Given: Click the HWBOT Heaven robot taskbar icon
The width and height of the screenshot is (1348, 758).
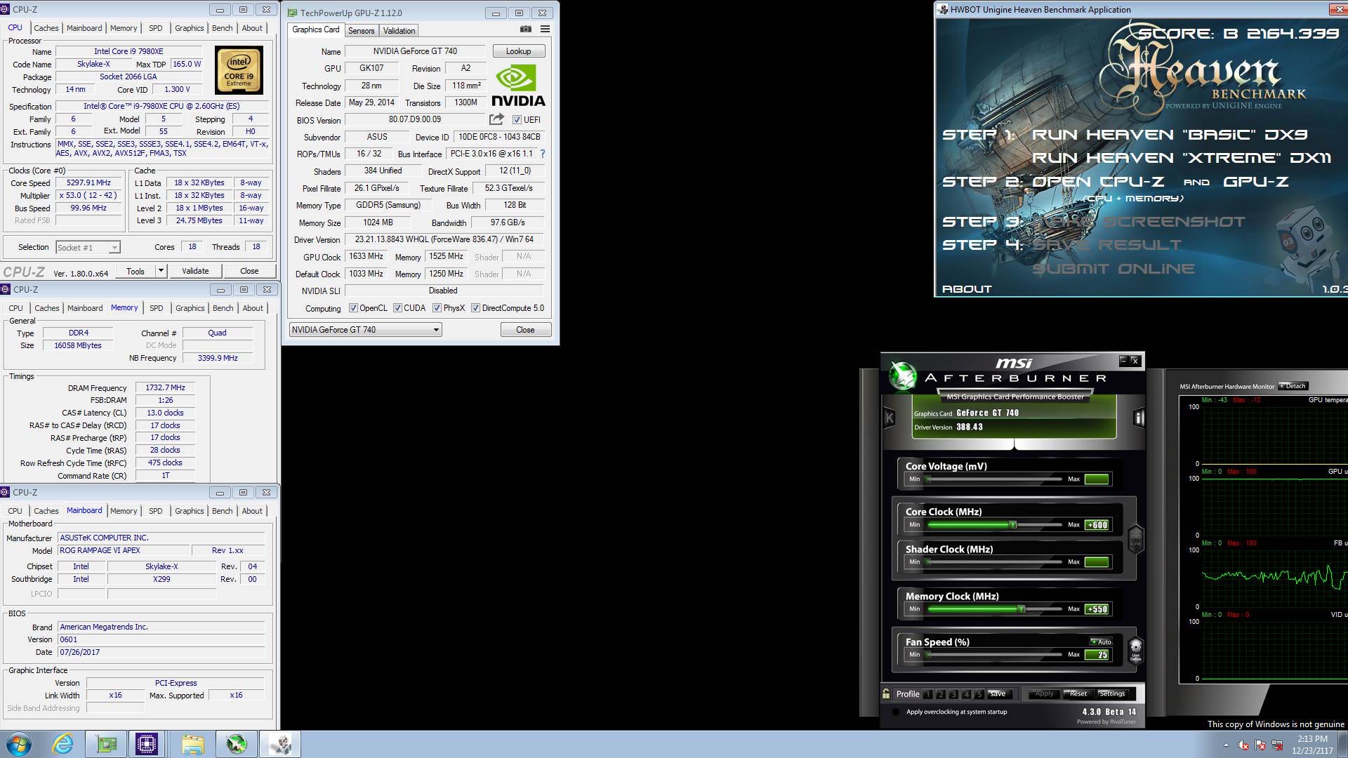Looking at the screenshot, I should tap(280, 744).
